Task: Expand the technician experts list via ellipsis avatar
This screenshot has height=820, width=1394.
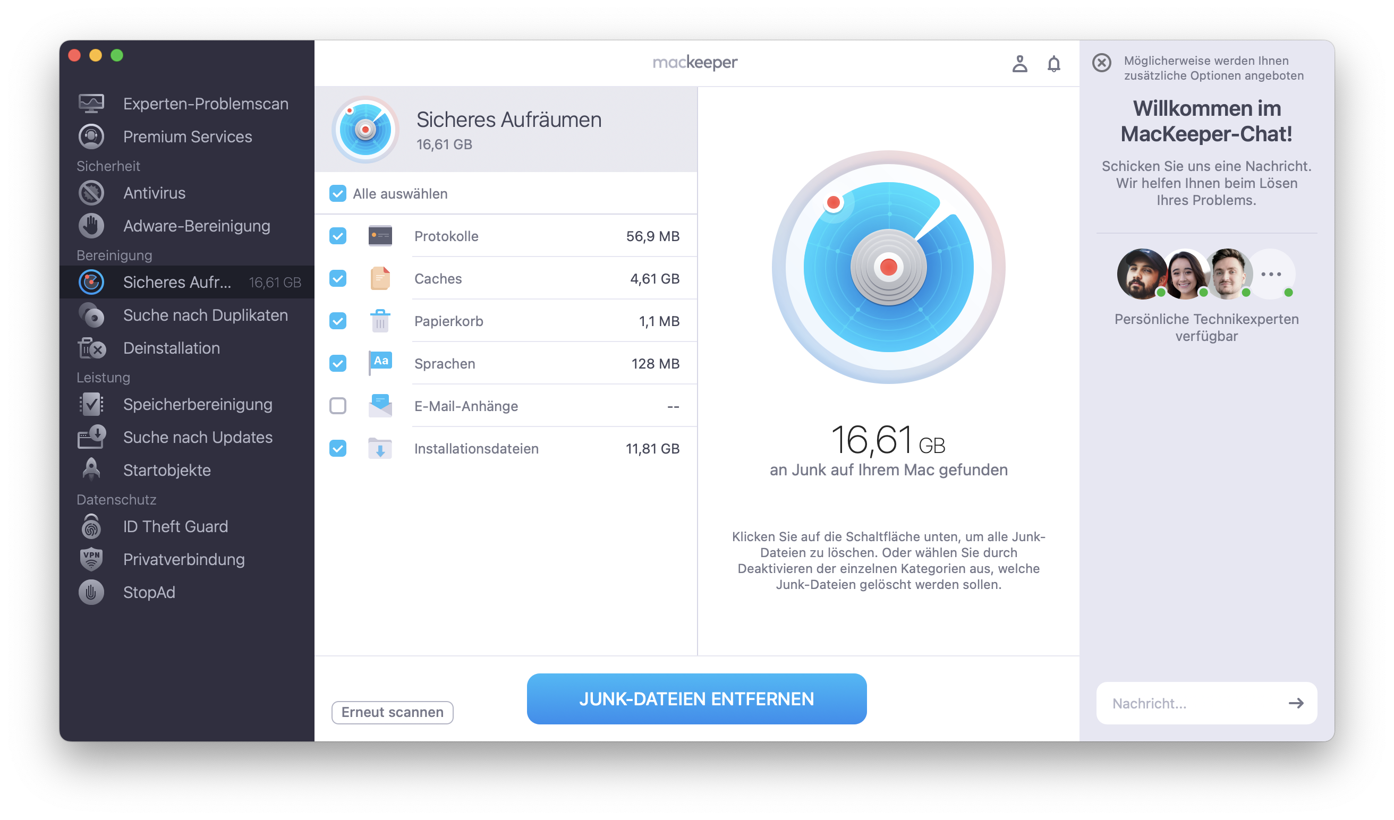Action: 1272,274
